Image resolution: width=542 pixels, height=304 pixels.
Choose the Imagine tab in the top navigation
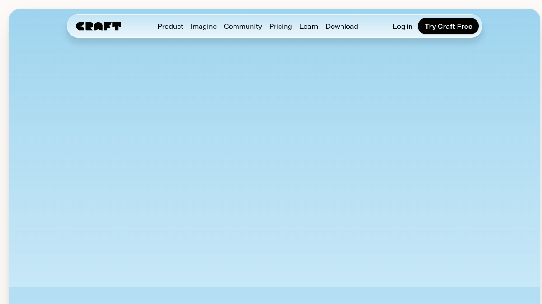[x=204, y=27]
